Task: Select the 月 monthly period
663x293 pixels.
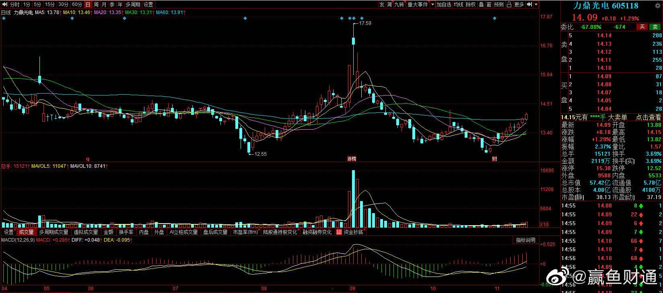Action: tap(104, 4)
